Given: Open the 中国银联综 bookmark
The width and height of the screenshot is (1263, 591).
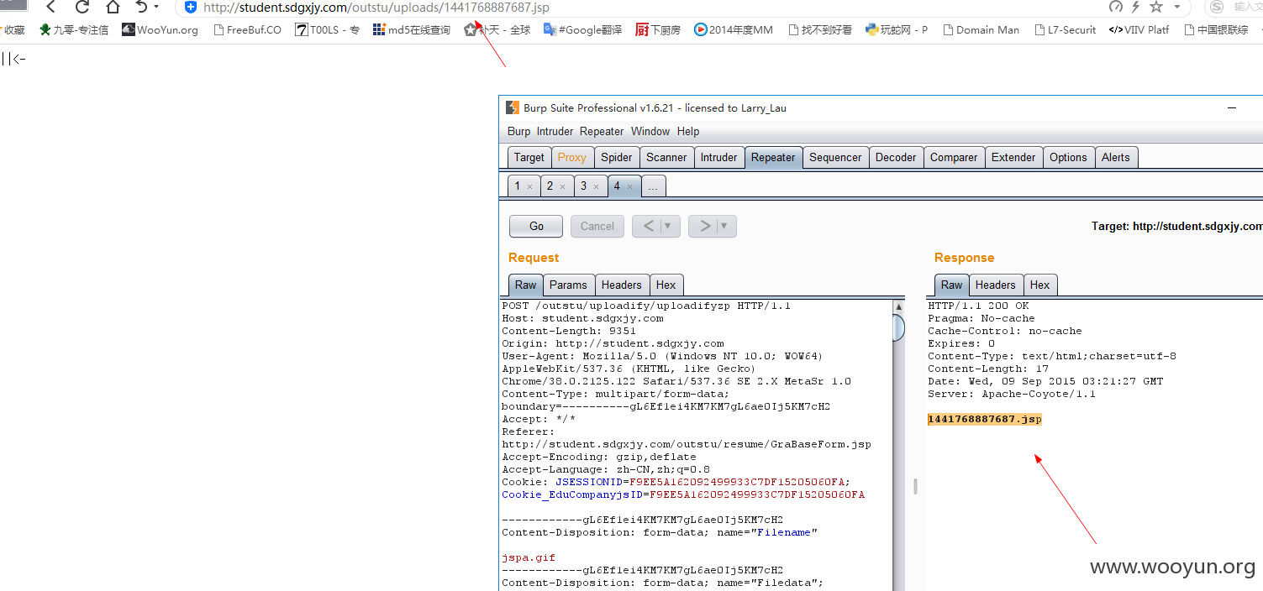Looking at the screenshot, I should [x=1216, y=29].
